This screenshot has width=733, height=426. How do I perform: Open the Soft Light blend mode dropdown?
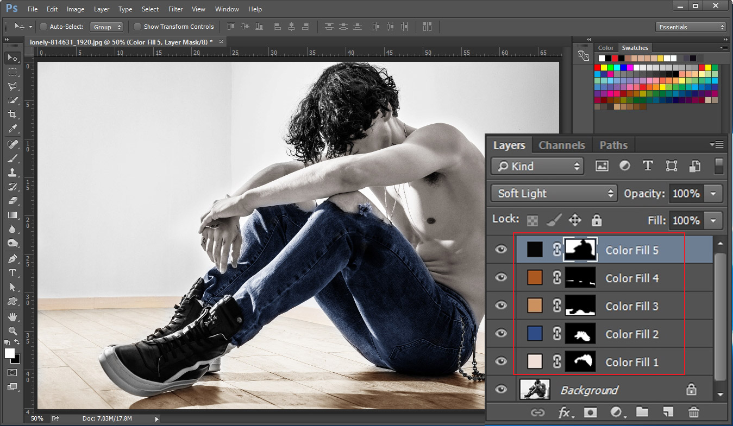(554, 193)
